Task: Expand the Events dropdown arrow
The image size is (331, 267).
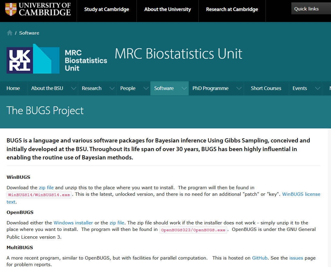Action: pyautogui.click(x=318, y=88)
